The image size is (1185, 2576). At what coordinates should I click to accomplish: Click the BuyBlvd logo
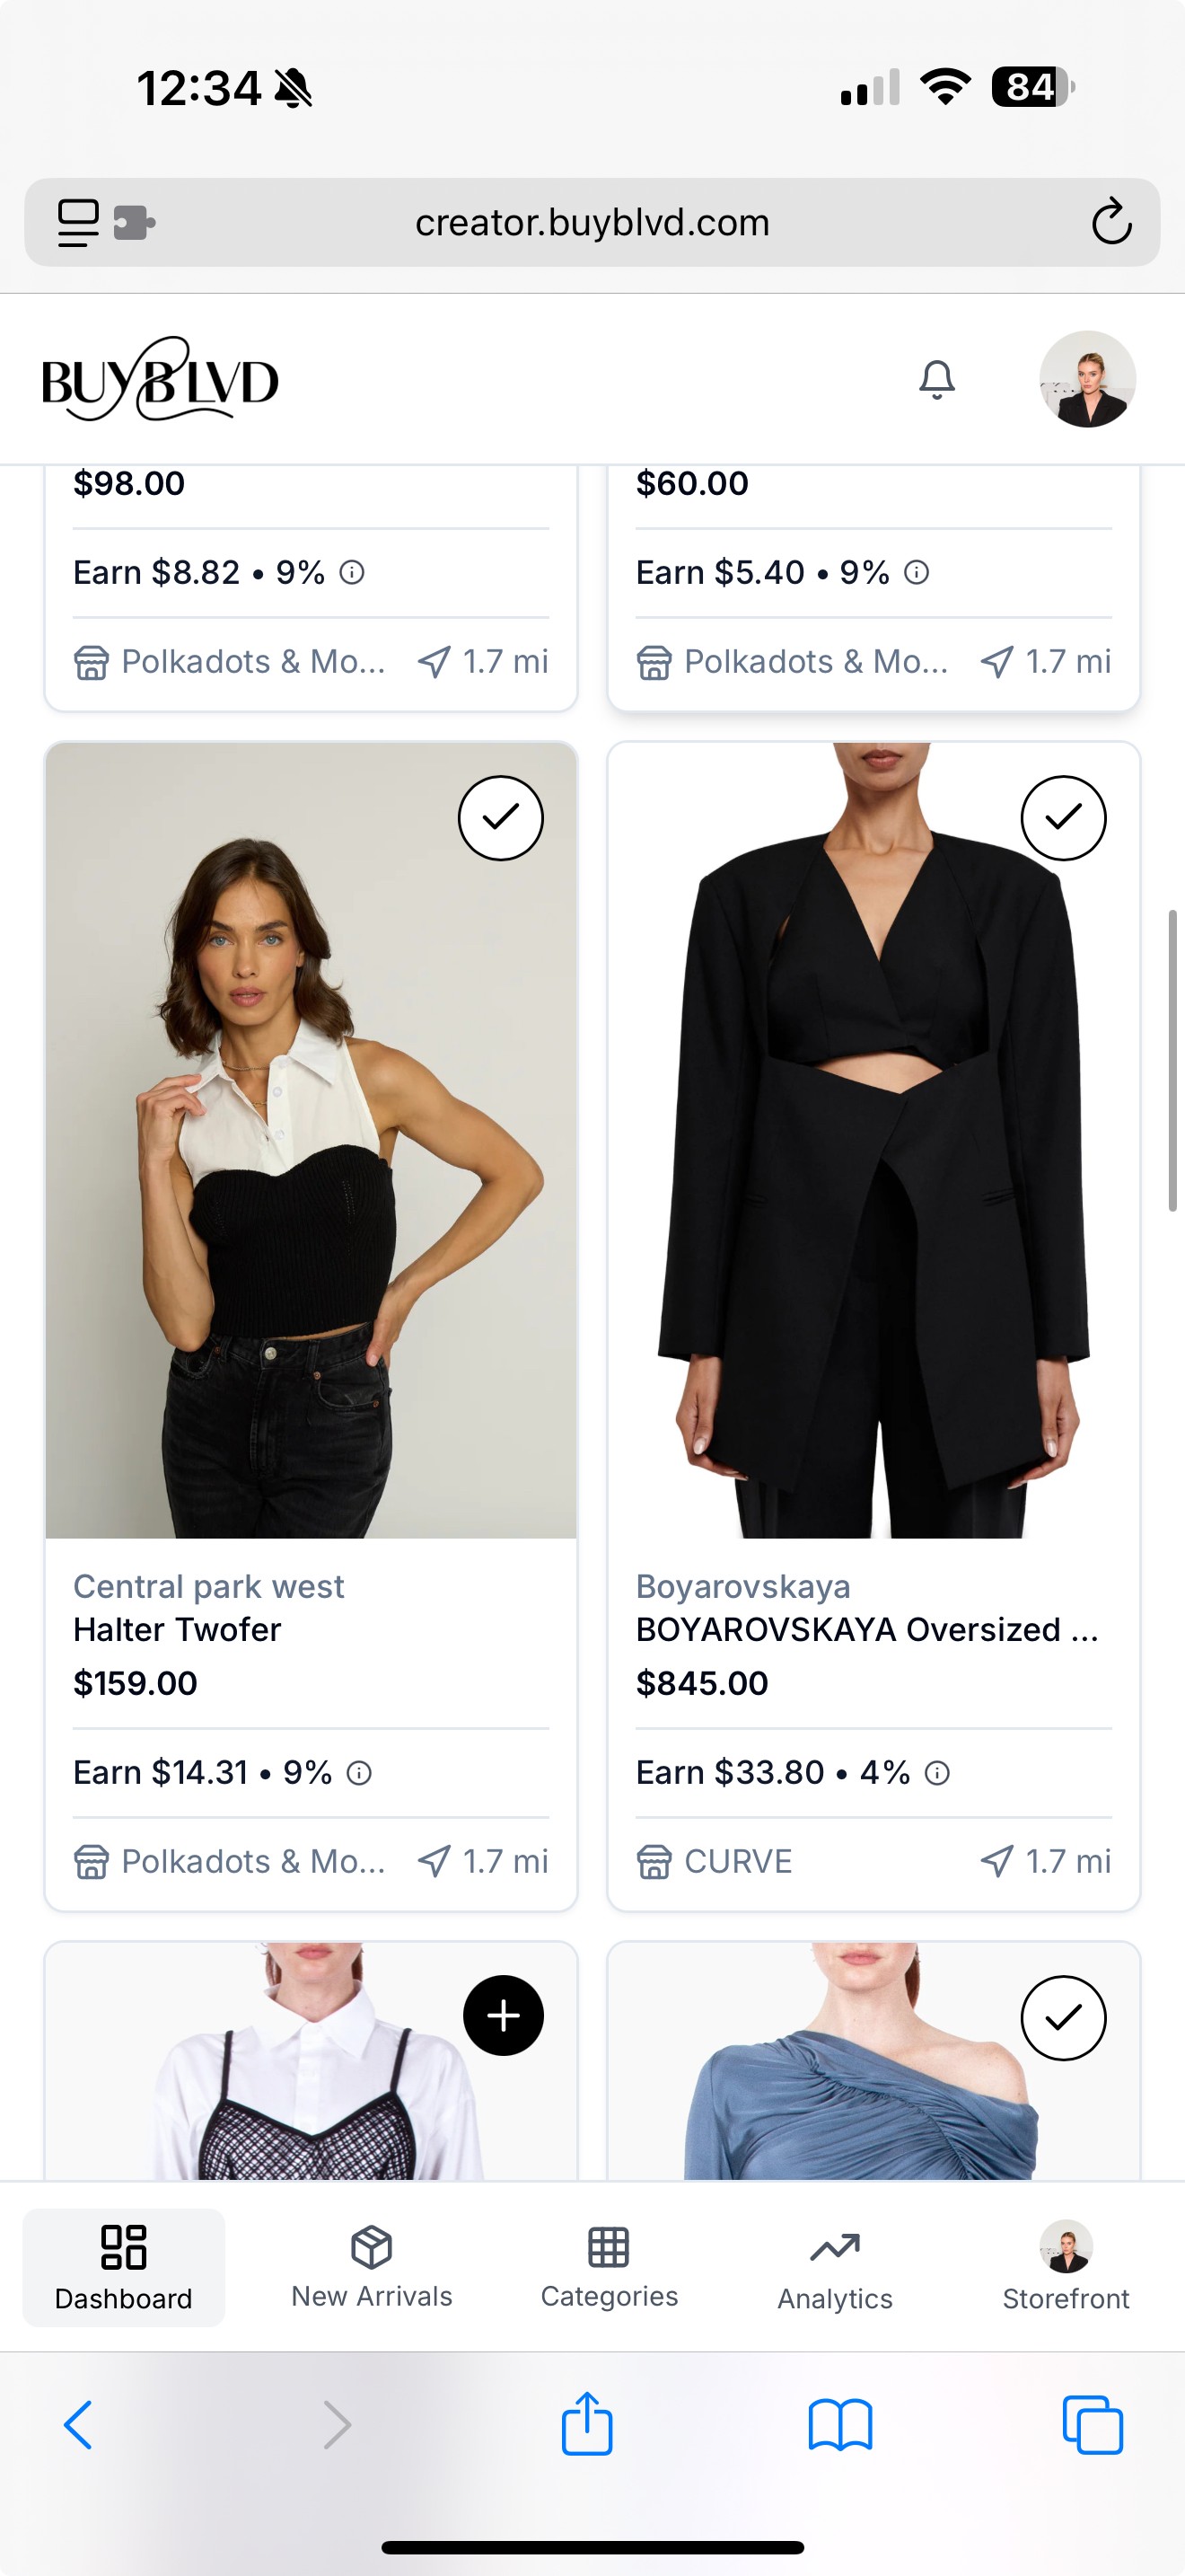tap(160, 380)
